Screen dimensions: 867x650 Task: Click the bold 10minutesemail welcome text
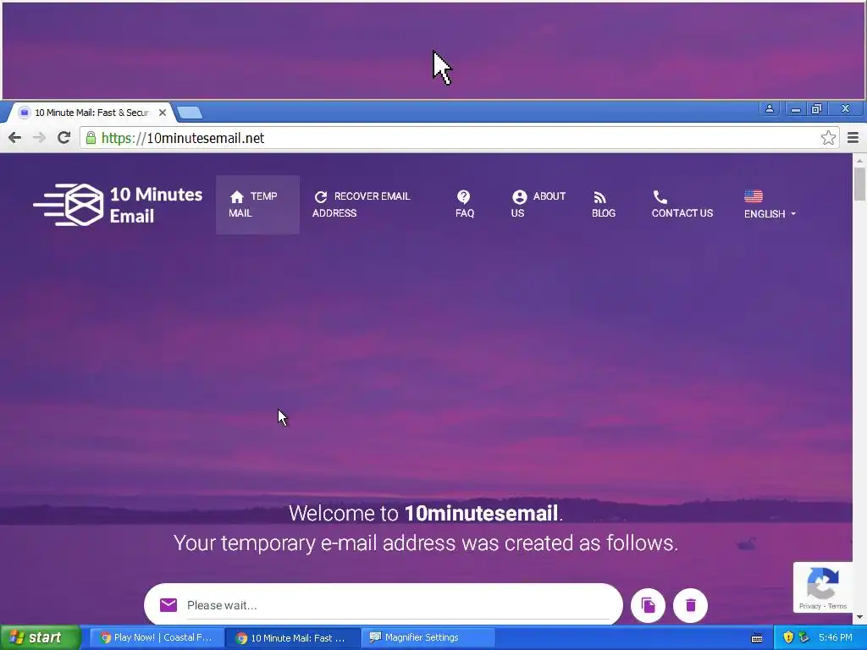pos(481,513)
